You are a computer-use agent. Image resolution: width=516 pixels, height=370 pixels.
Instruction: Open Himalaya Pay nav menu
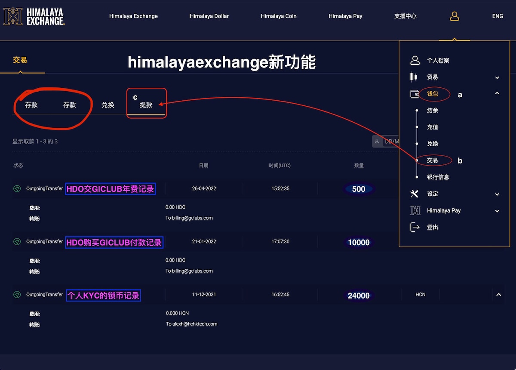pos(345,16)
